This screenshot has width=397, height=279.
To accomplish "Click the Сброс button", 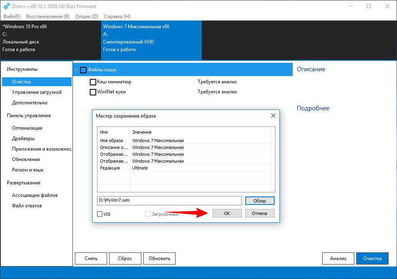I will pyautogui.click(x=125, y=258).
